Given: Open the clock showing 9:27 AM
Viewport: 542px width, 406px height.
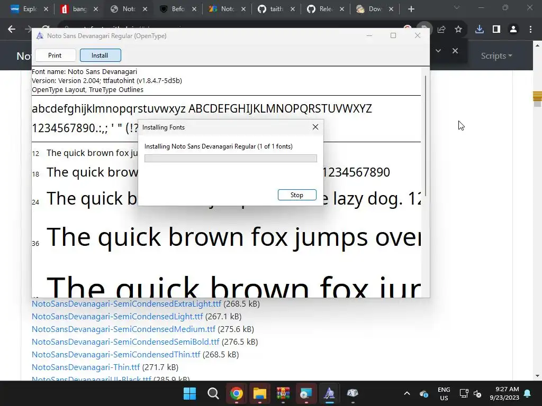Looking at the screenshot, I should (504, 393).
